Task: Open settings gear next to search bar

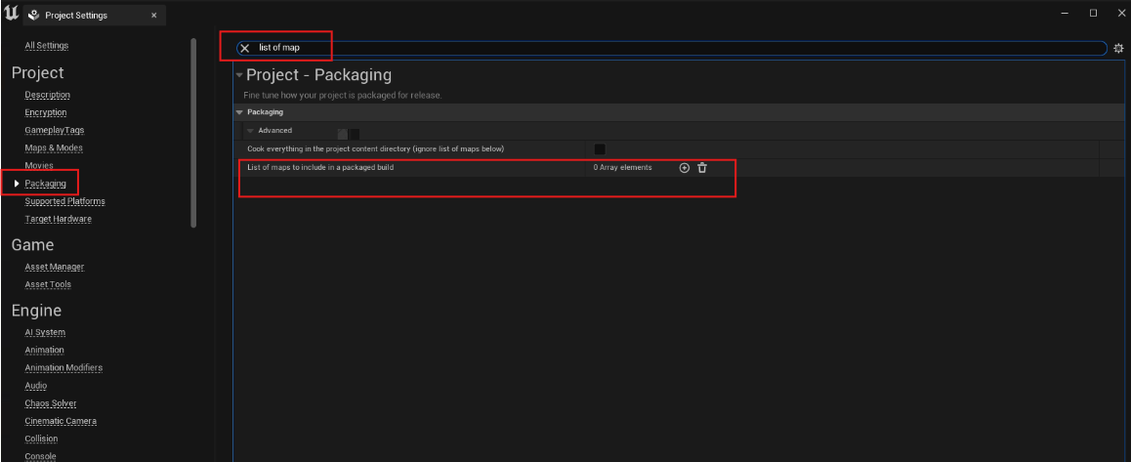Action: click(1118, 48)
